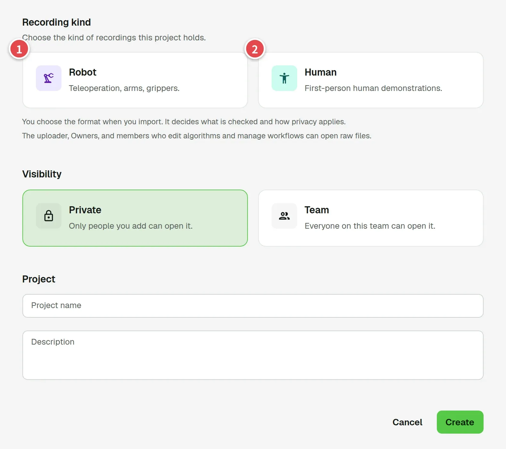
Task: Click into the Description text area
Action: click(x=253, y=355)
